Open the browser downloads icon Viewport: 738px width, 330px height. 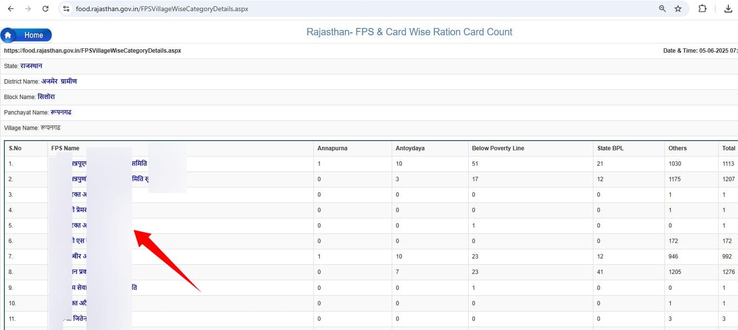[x=727, y=9]
